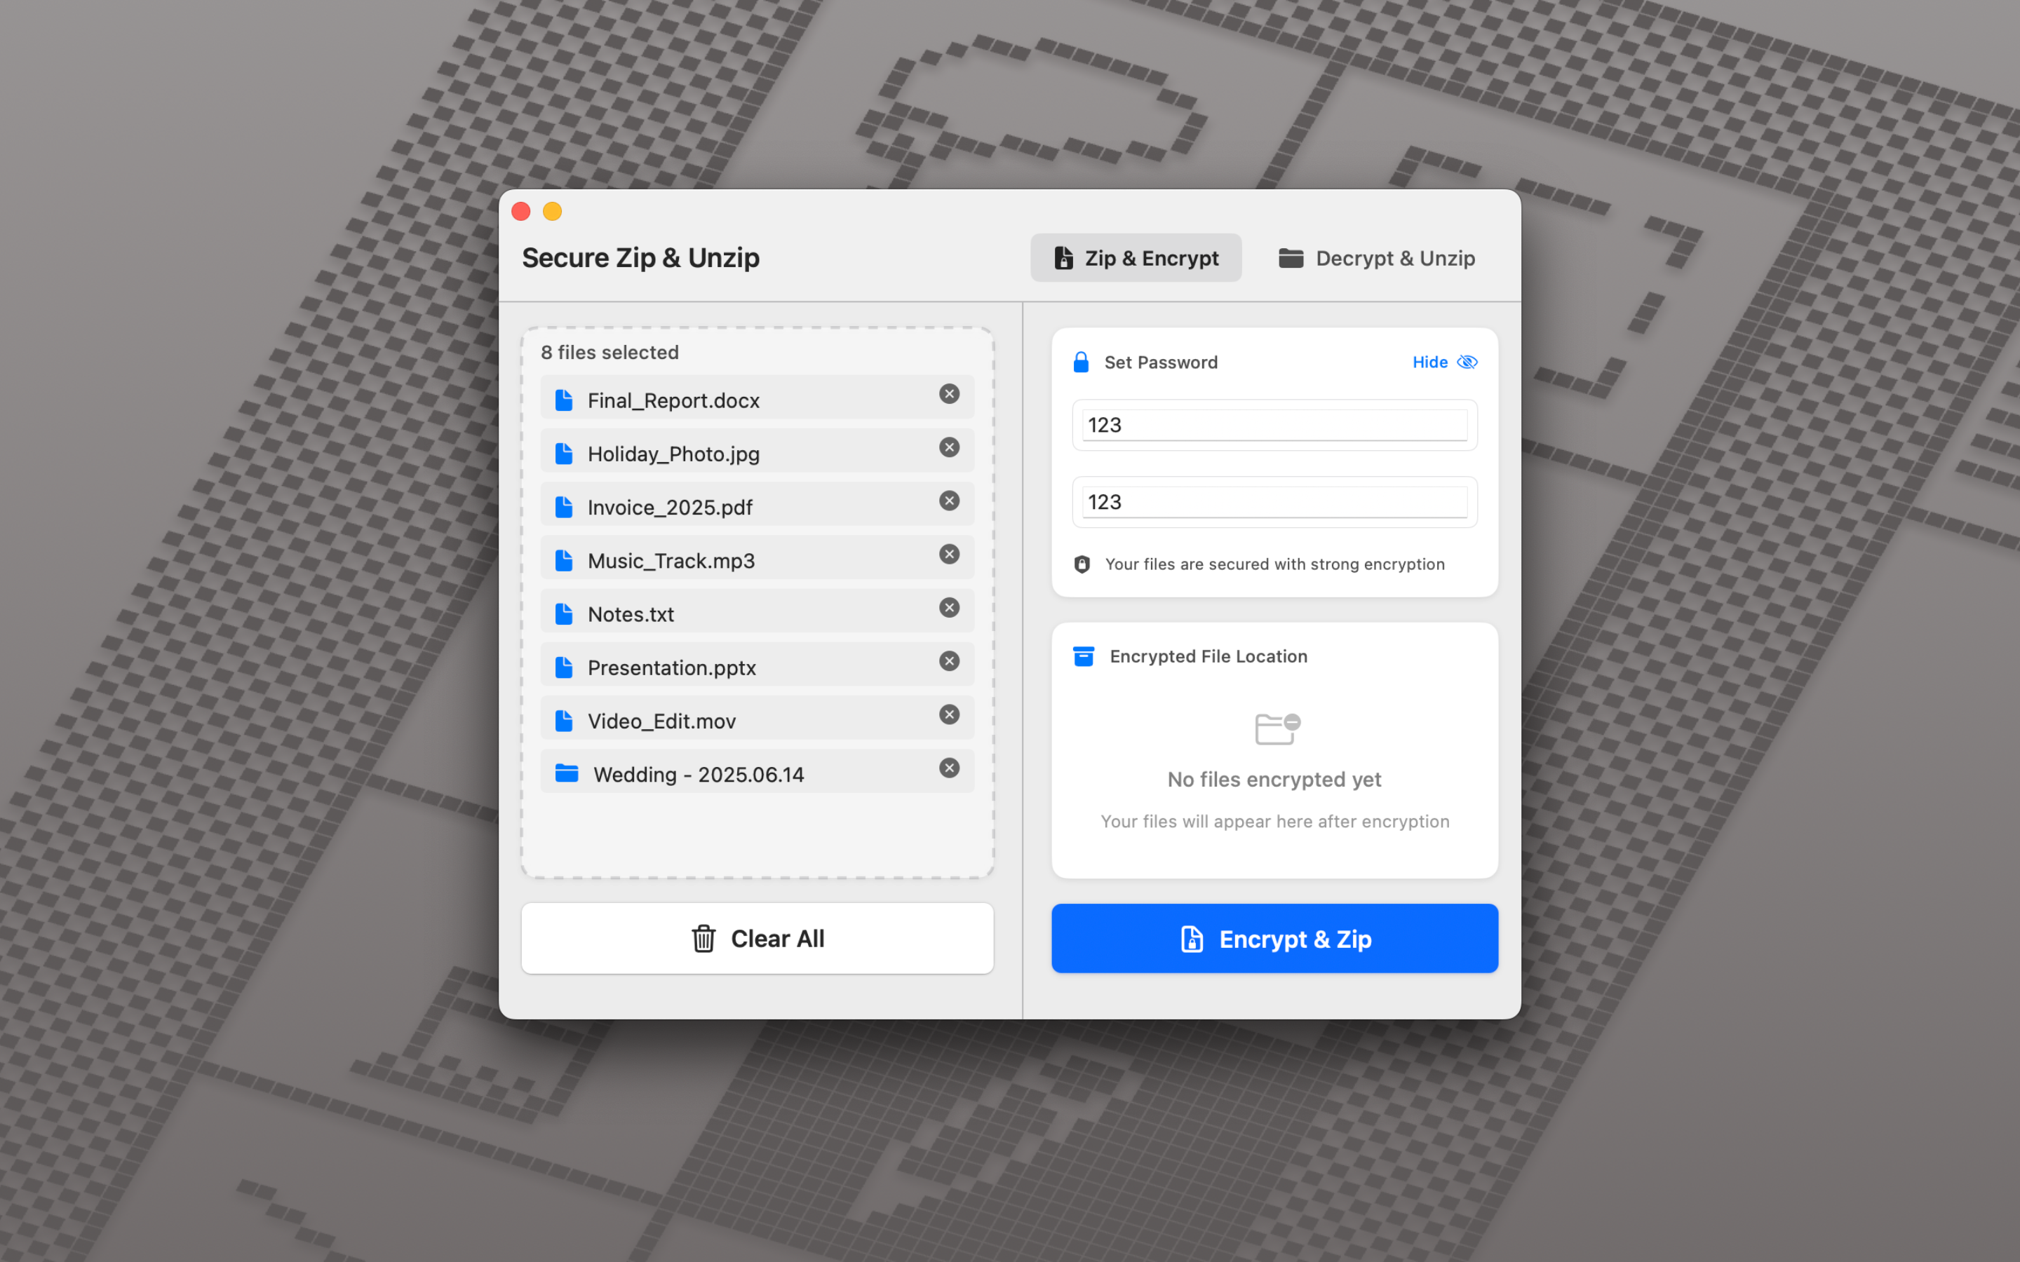Remove Final_Report.docx from the list
Image resolution: width=2020 pixels, height=1262 pixels.
949,394
